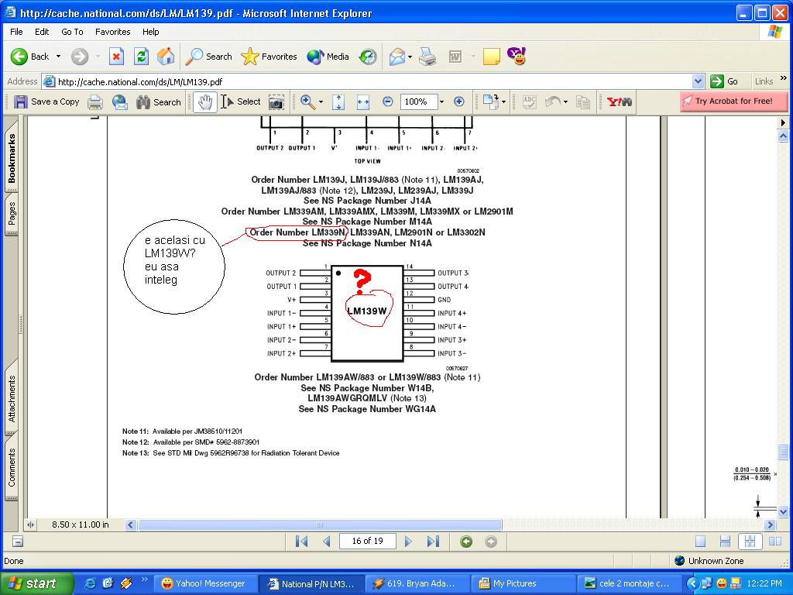The image size is (793, 595).
Task: Open the Comments side tab
Action: click(x=11, y=467)
